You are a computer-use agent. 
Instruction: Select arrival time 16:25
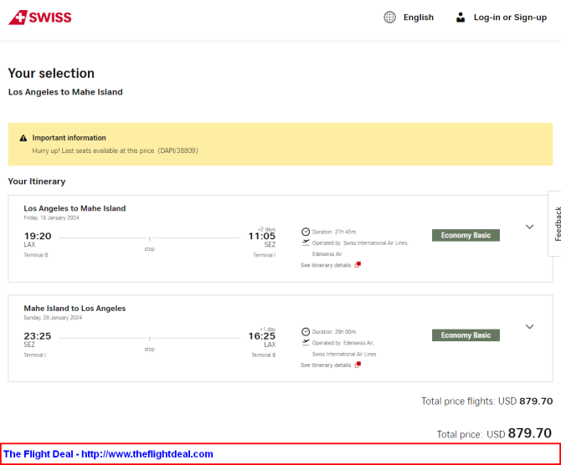[262, 336]
